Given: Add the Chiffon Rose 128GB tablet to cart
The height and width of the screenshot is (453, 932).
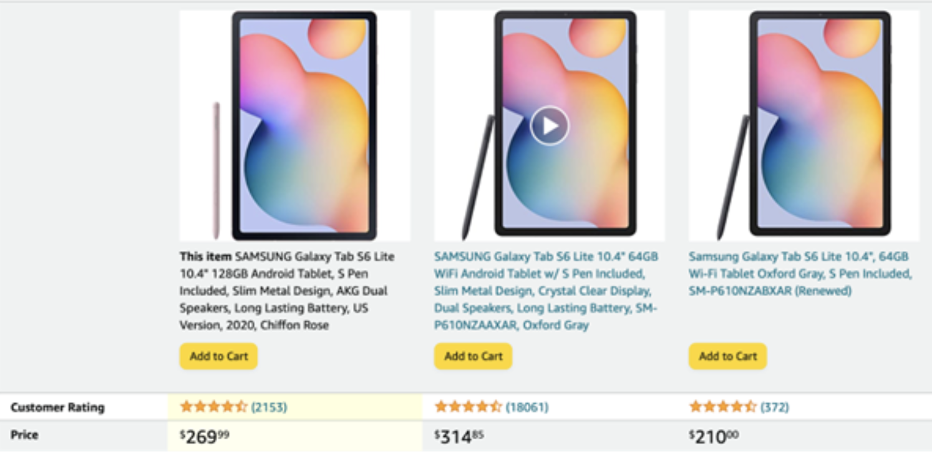Looking at the screenshot, I should coord(218,356).
